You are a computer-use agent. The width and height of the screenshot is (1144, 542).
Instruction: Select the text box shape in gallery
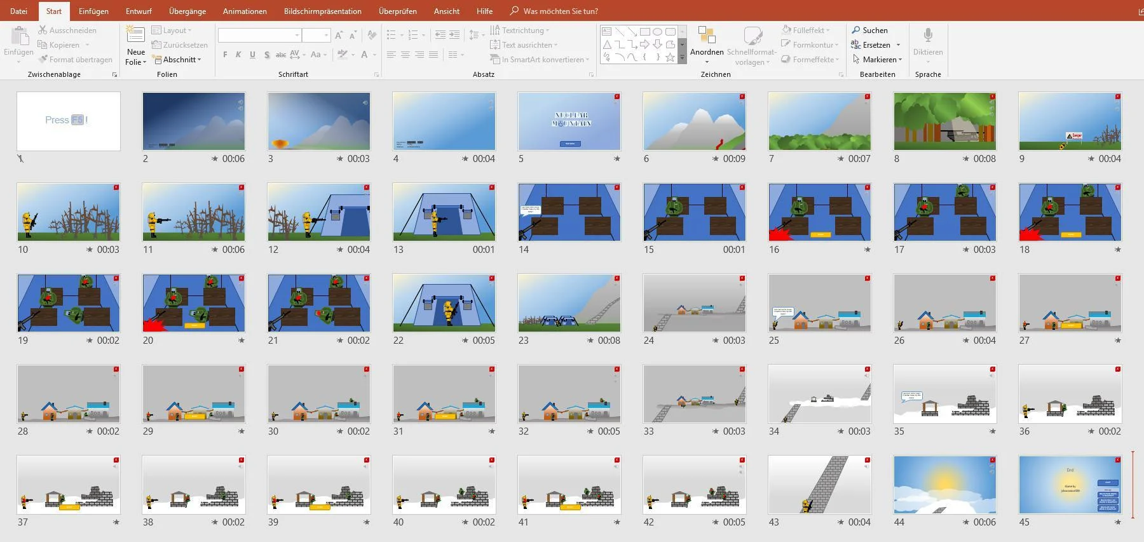pyautogui.click(x=606, y=31)
